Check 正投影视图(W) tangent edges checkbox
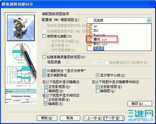Image resolution: width=156 pixels, height=124 pixels. pyautogui.click(x=46, y=99)
